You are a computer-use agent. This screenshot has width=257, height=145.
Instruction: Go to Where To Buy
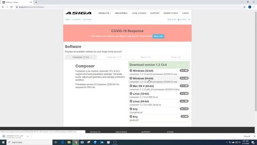point(171,13)
